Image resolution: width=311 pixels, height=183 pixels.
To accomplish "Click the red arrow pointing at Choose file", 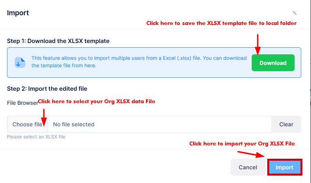I will click(x=44, y=117).
